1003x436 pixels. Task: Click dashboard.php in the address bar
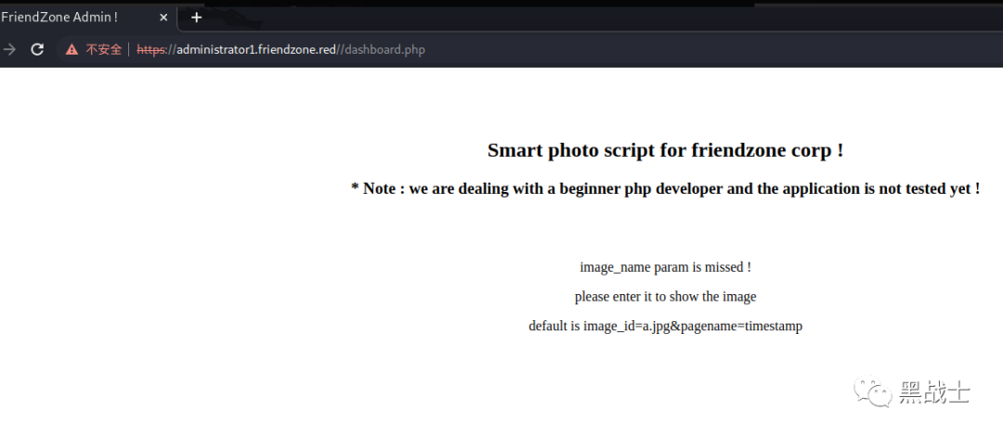[384, 50]
